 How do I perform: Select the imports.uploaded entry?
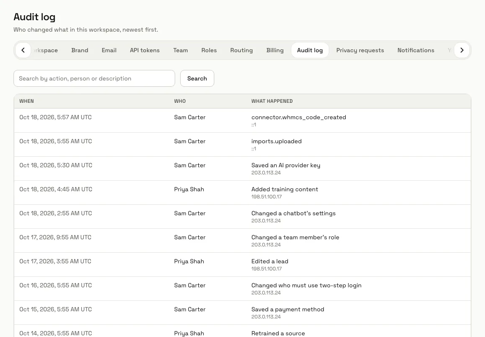tap(276, 142)
